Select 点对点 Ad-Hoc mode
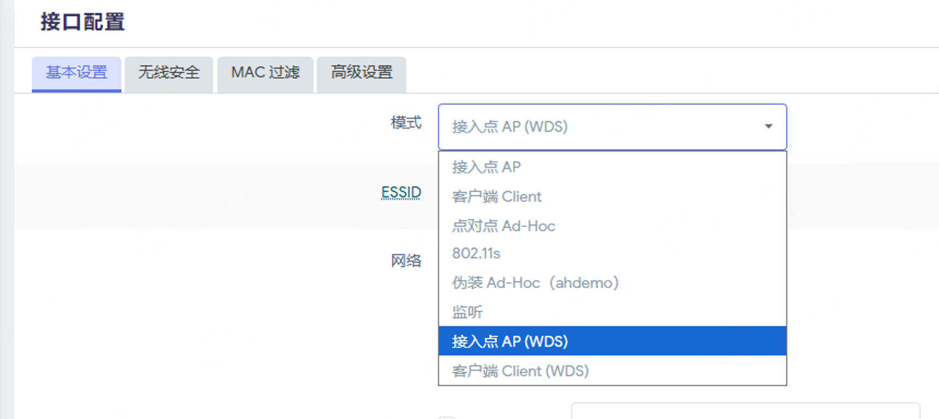 pyautogui.click(x=612, y=226)
